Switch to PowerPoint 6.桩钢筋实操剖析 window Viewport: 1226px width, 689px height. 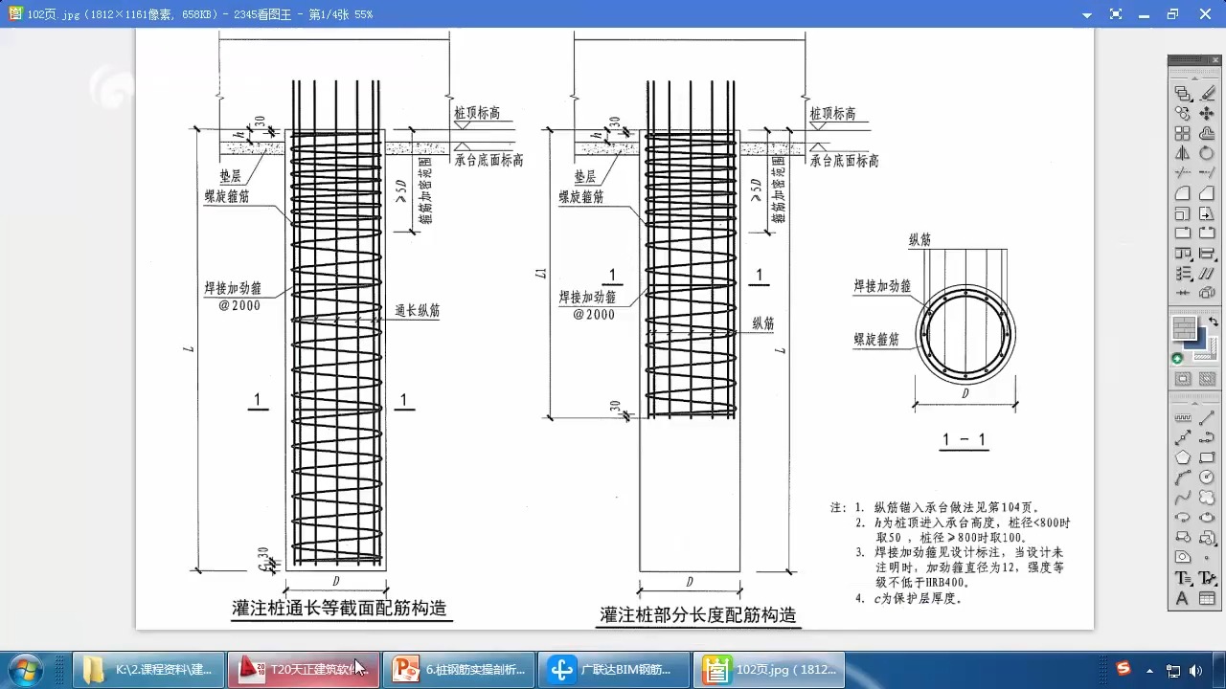(x=458, y=670)
